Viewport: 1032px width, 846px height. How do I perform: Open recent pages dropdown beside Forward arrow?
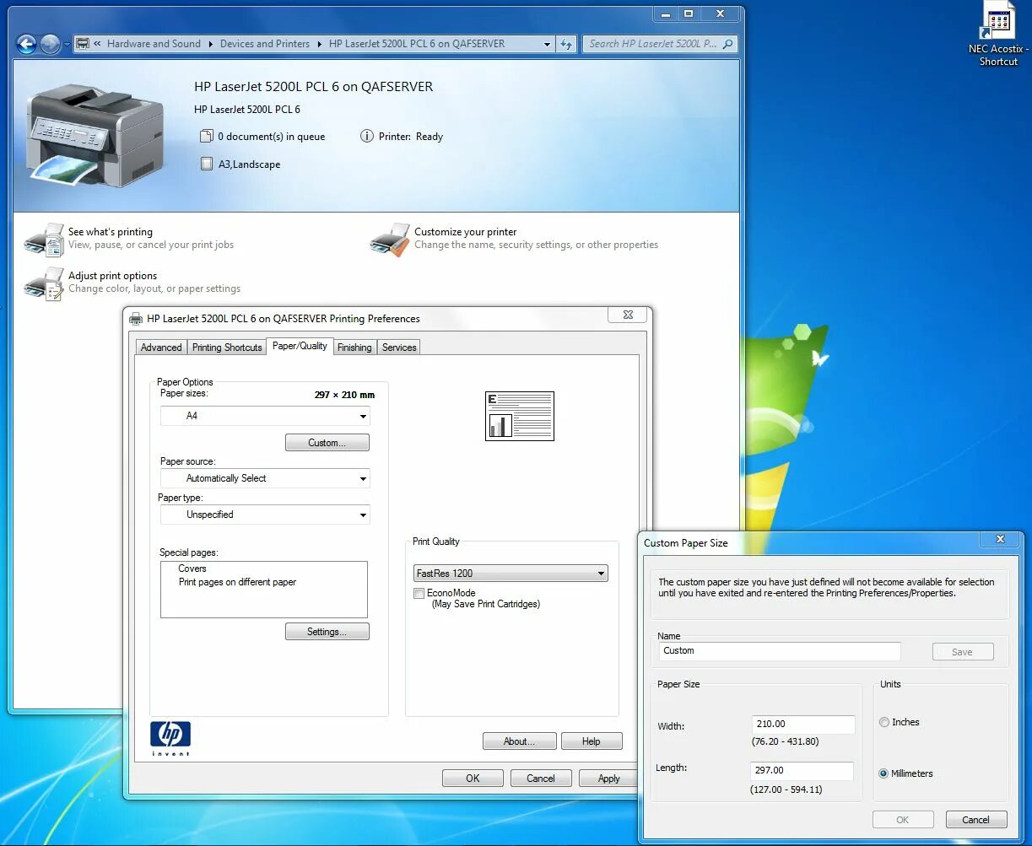click(x=68, y=44)
